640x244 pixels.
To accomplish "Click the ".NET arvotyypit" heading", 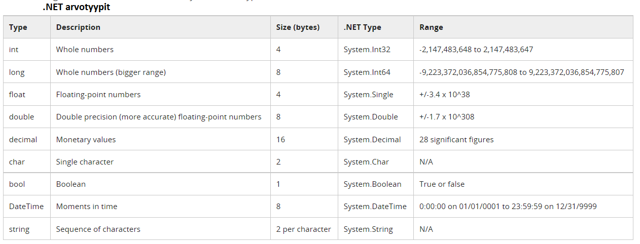I will coord(76,8).
